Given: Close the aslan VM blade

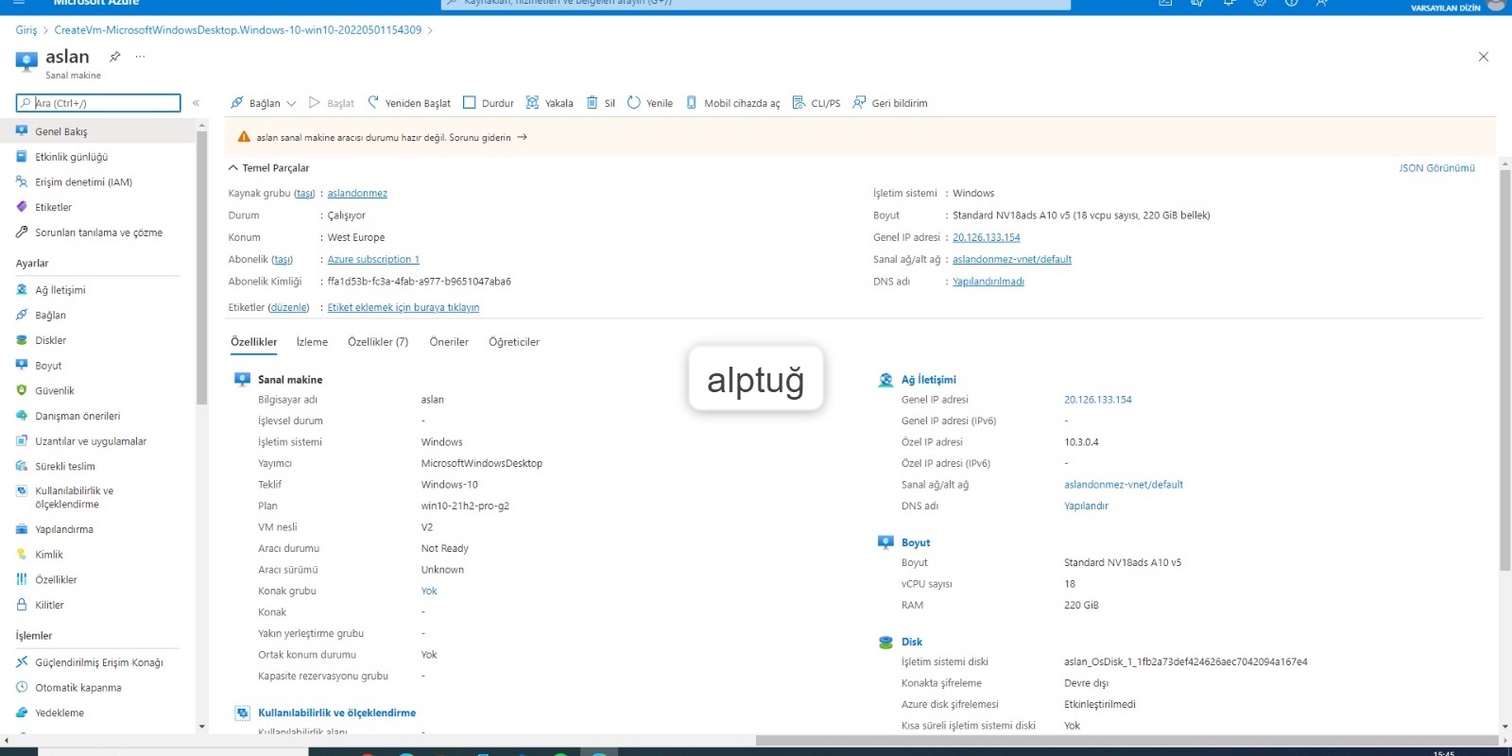Looking at the screenshot, I should point(1484,57).
